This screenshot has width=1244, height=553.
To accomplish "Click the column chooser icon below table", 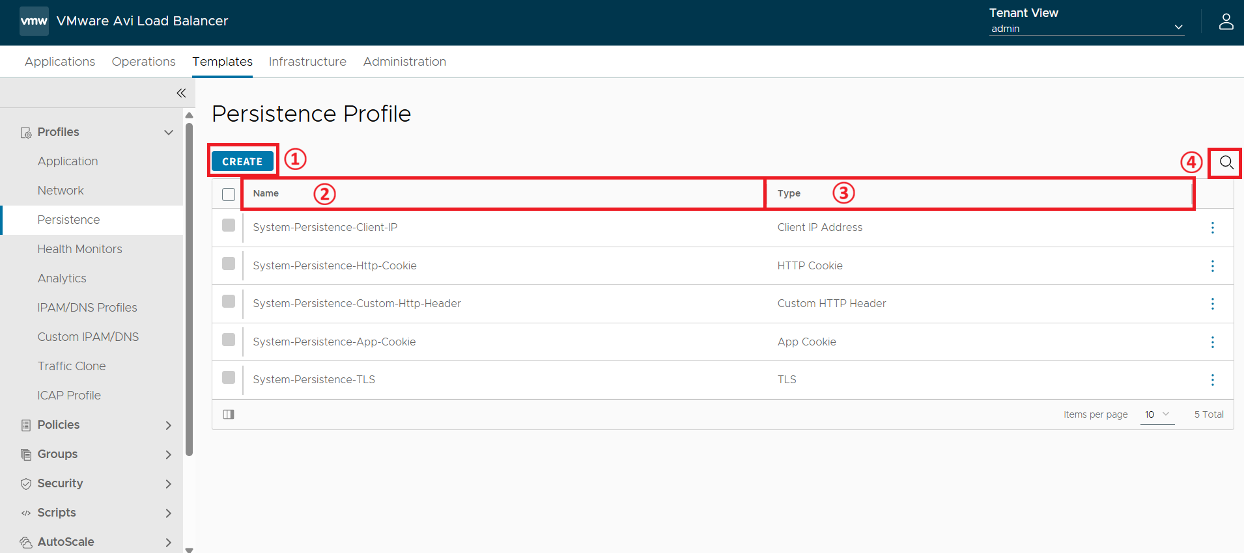I will [229, 414].
